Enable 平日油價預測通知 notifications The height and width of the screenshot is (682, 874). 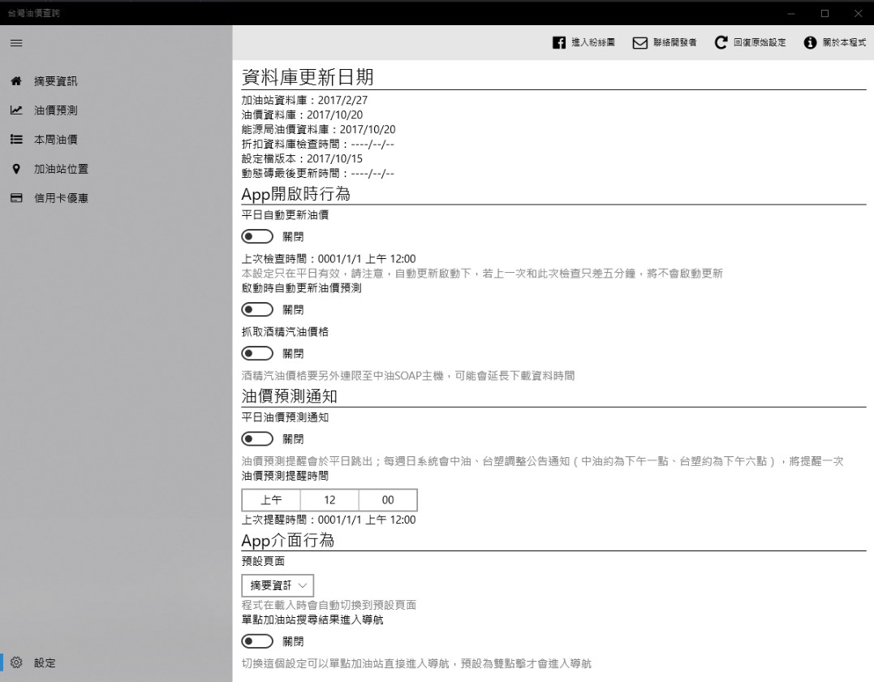tap(257, 437)
